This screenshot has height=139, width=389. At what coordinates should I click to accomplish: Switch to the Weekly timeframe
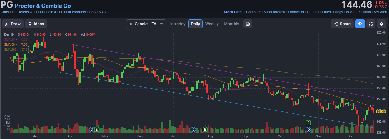point(212,24)
